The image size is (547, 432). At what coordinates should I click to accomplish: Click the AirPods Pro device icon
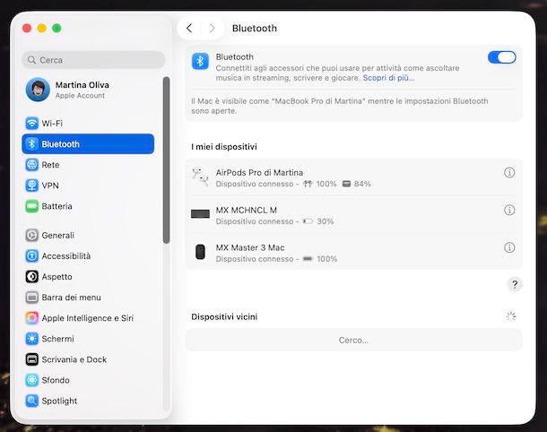point(200,177)
